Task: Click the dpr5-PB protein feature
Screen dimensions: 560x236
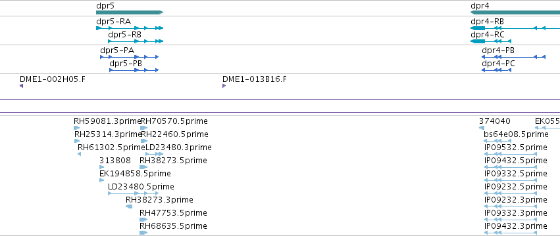Action: 134,70
